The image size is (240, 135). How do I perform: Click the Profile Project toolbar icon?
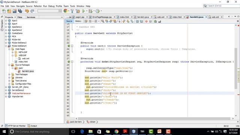97,11
